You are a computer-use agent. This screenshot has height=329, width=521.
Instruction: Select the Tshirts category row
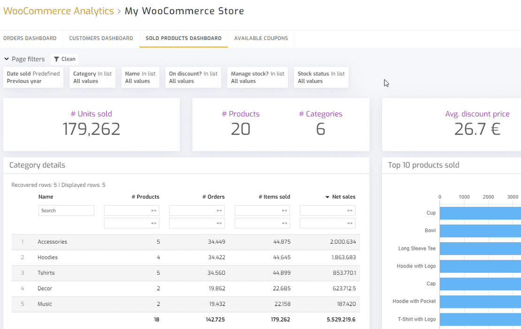pyautogui.click(x=186, y=273)
